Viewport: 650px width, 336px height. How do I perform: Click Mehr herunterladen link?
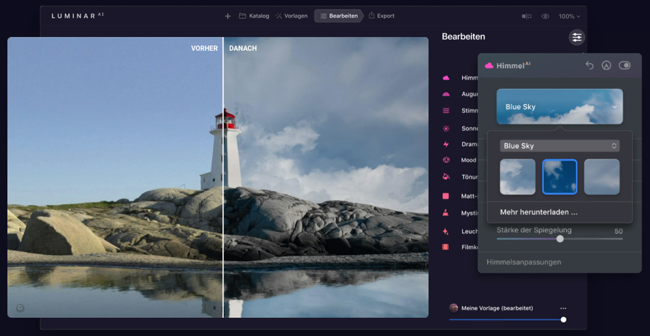[538, 213]
